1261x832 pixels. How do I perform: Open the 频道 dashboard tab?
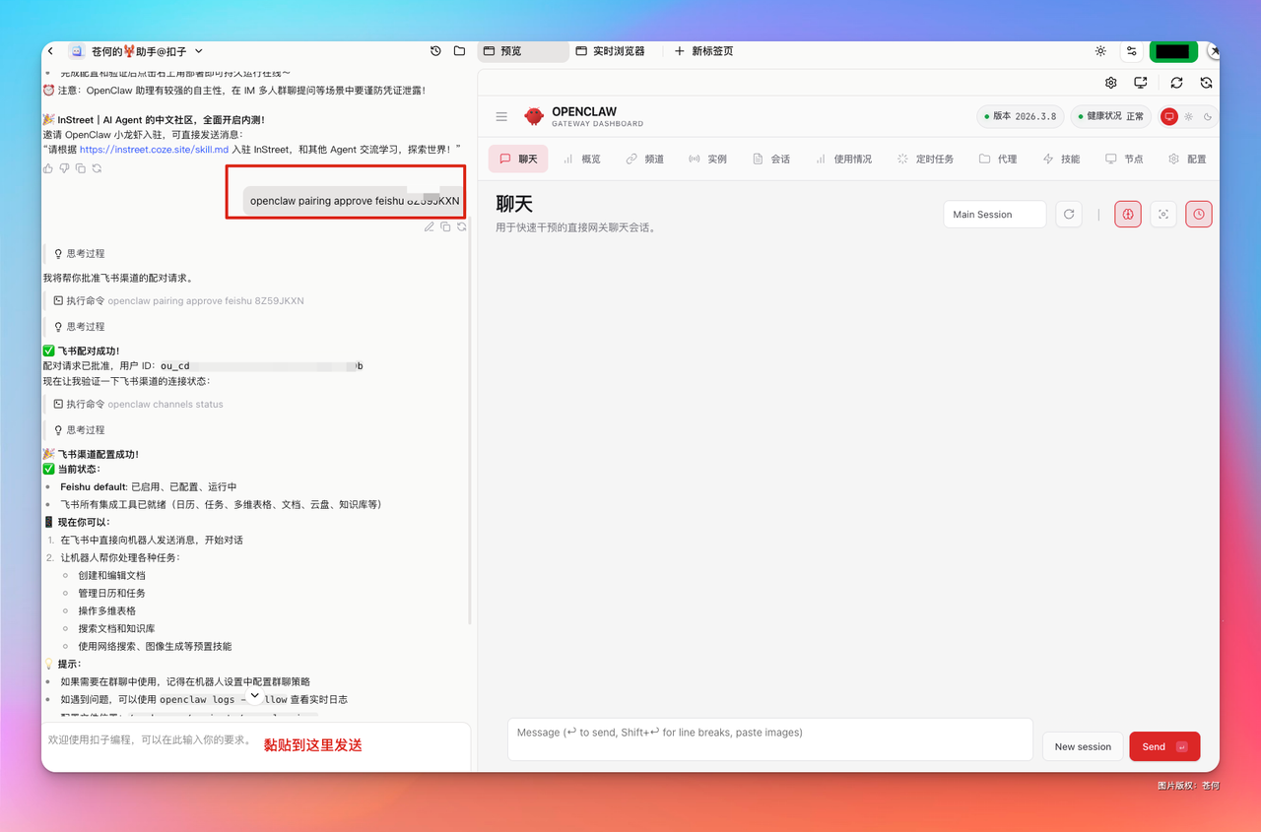pyautogui.click(x=645, y=159)
